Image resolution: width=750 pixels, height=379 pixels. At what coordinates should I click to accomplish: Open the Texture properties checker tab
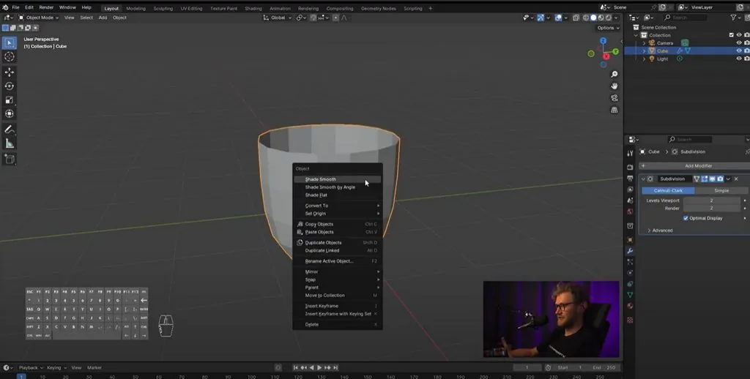coord(630,320)
